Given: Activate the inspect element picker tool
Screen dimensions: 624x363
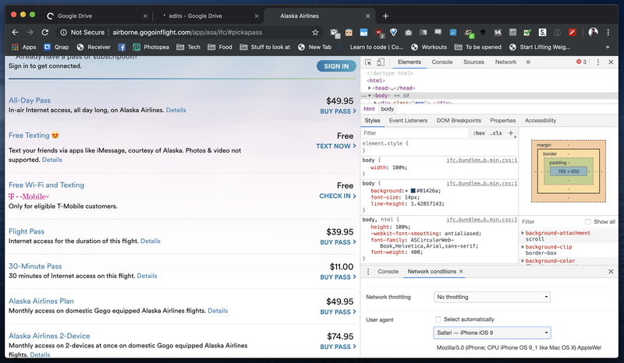Looking at the screenshot, I should click(x=368, y=62).
